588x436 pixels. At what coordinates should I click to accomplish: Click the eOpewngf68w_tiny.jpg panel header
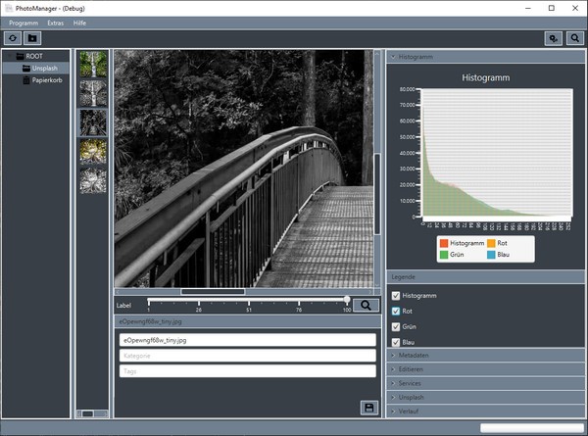[248, 321]
